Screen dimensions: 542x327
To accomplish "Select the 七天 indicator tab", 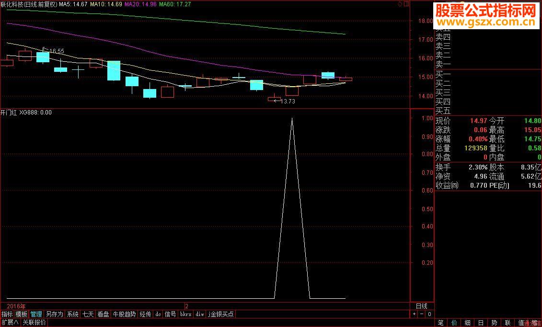I will click(x=88, y=314).
